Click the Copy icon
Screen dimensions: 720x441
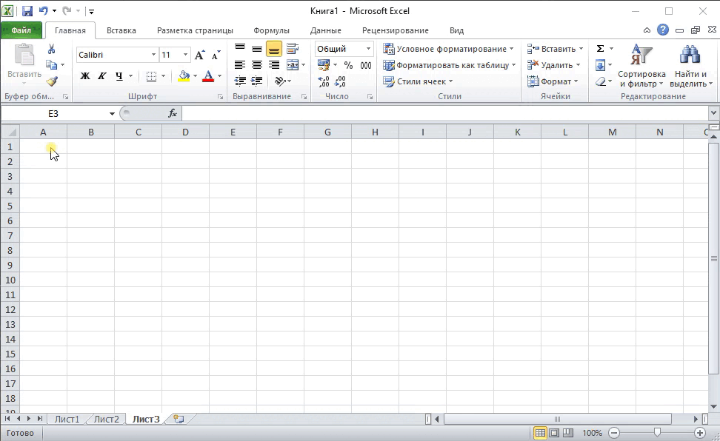51,64
